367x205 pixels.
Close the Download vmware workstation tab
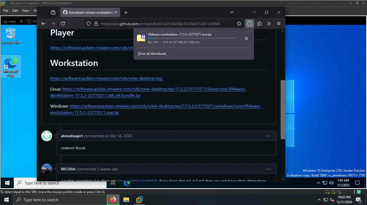(115, 12)
